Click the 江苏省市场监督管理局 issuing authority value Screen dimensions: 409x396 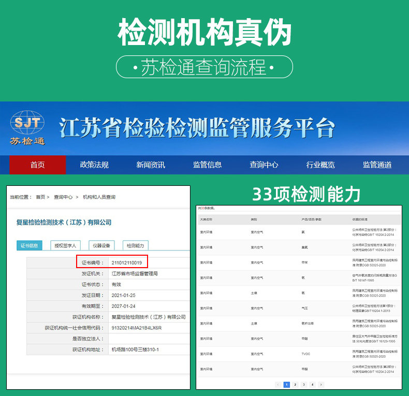click(135, 274)
